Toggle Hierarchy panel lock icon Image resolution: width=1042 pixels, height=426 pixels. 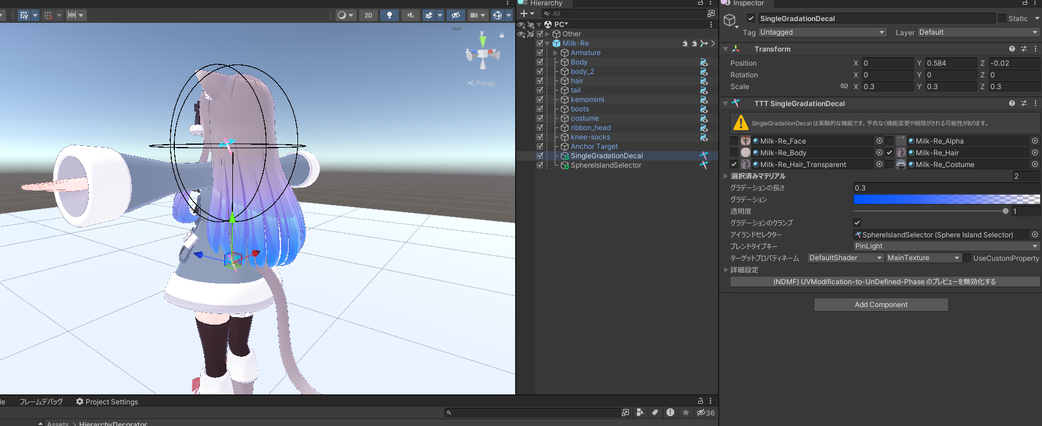click(x=700, y=3)
